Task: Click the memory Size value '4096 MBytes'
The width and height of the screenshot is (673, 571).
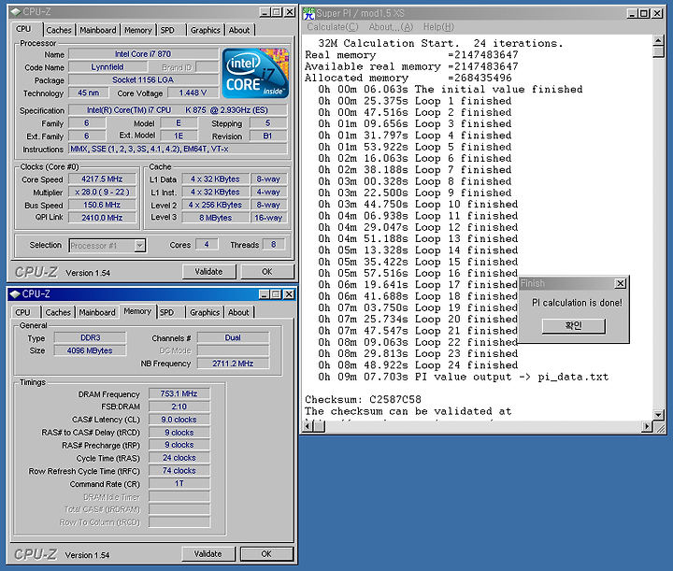Action: 90,350
